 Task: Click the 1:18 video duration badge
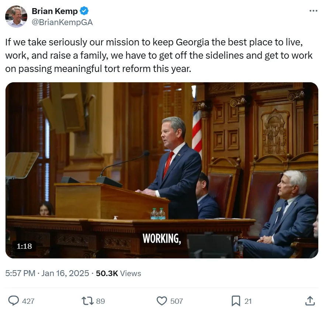[x=24, y=246]
